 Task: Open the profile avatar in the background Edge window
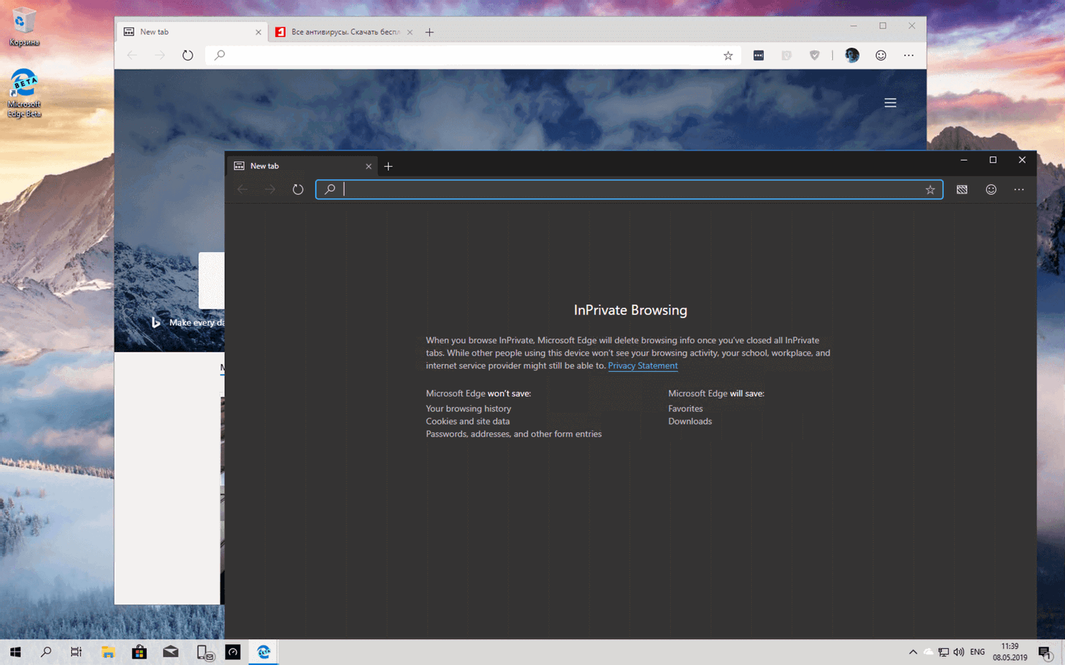click(852, 55)
